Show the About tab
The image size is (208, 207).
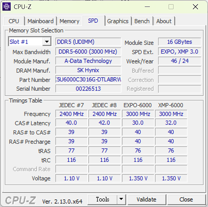(x=164, y=21)
